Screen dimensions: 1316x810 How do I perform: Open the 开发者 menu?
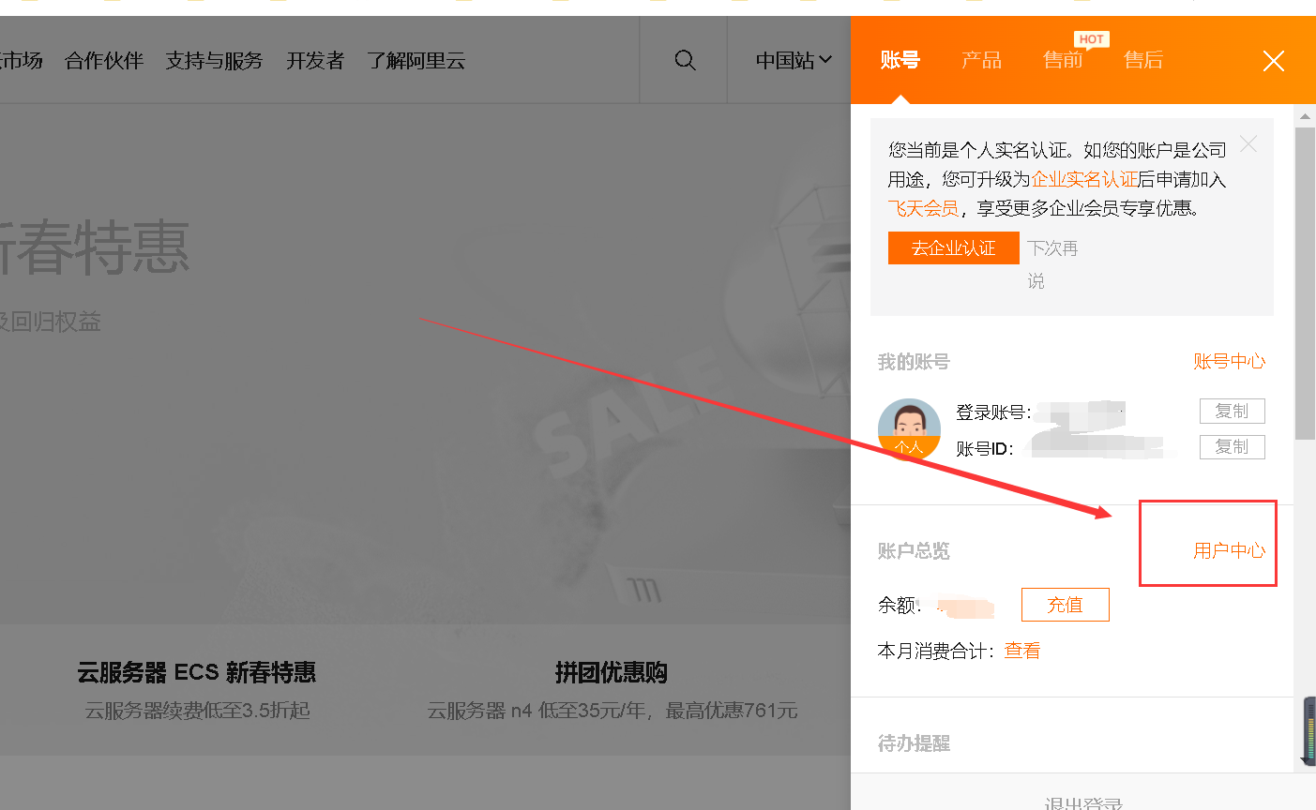click(x=315, y=61)
